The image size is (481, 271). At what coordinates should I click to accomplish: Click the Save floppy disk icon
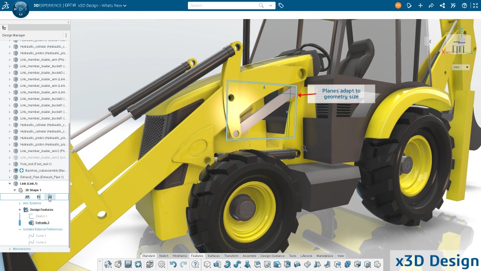(x=128, y=264)
